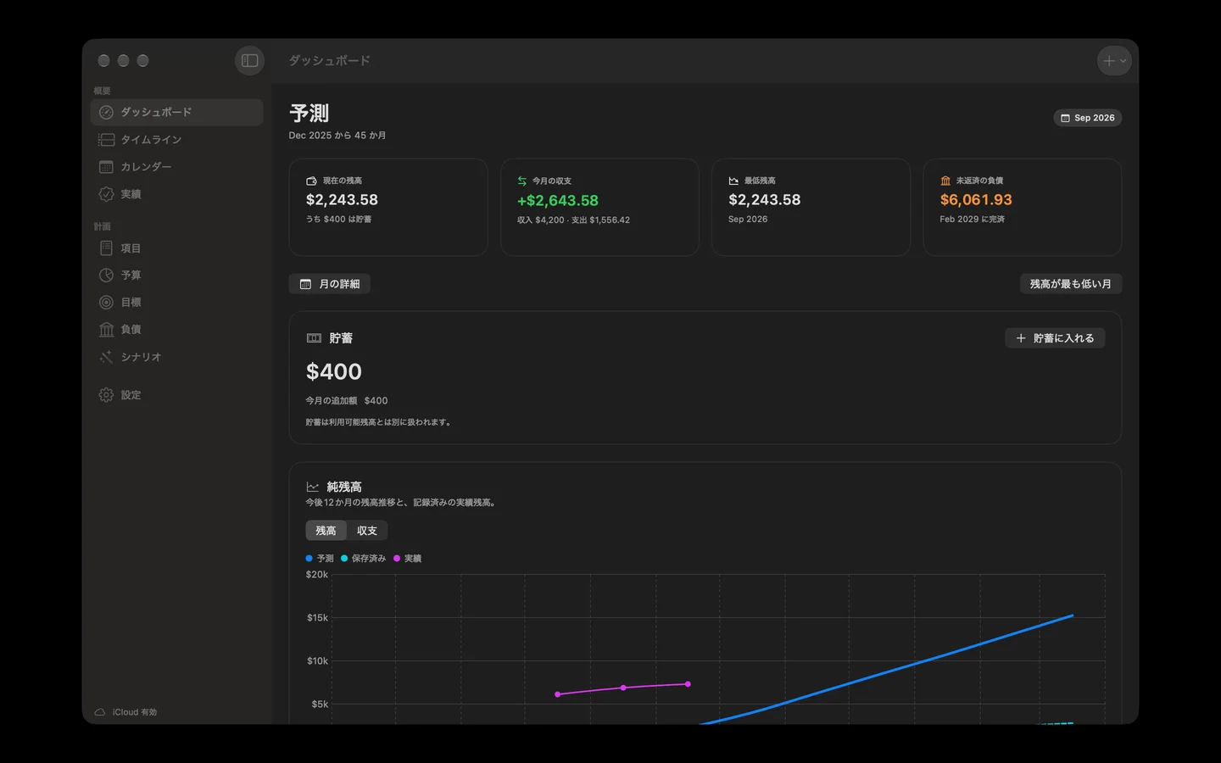Click Feb 2029 に完済 text
The image size is (1221, 763).
click(972, 220)
